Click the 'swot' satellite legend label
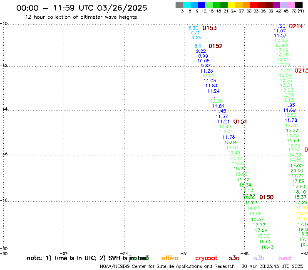Screen dimensions: 308x270 click(286, 258)
